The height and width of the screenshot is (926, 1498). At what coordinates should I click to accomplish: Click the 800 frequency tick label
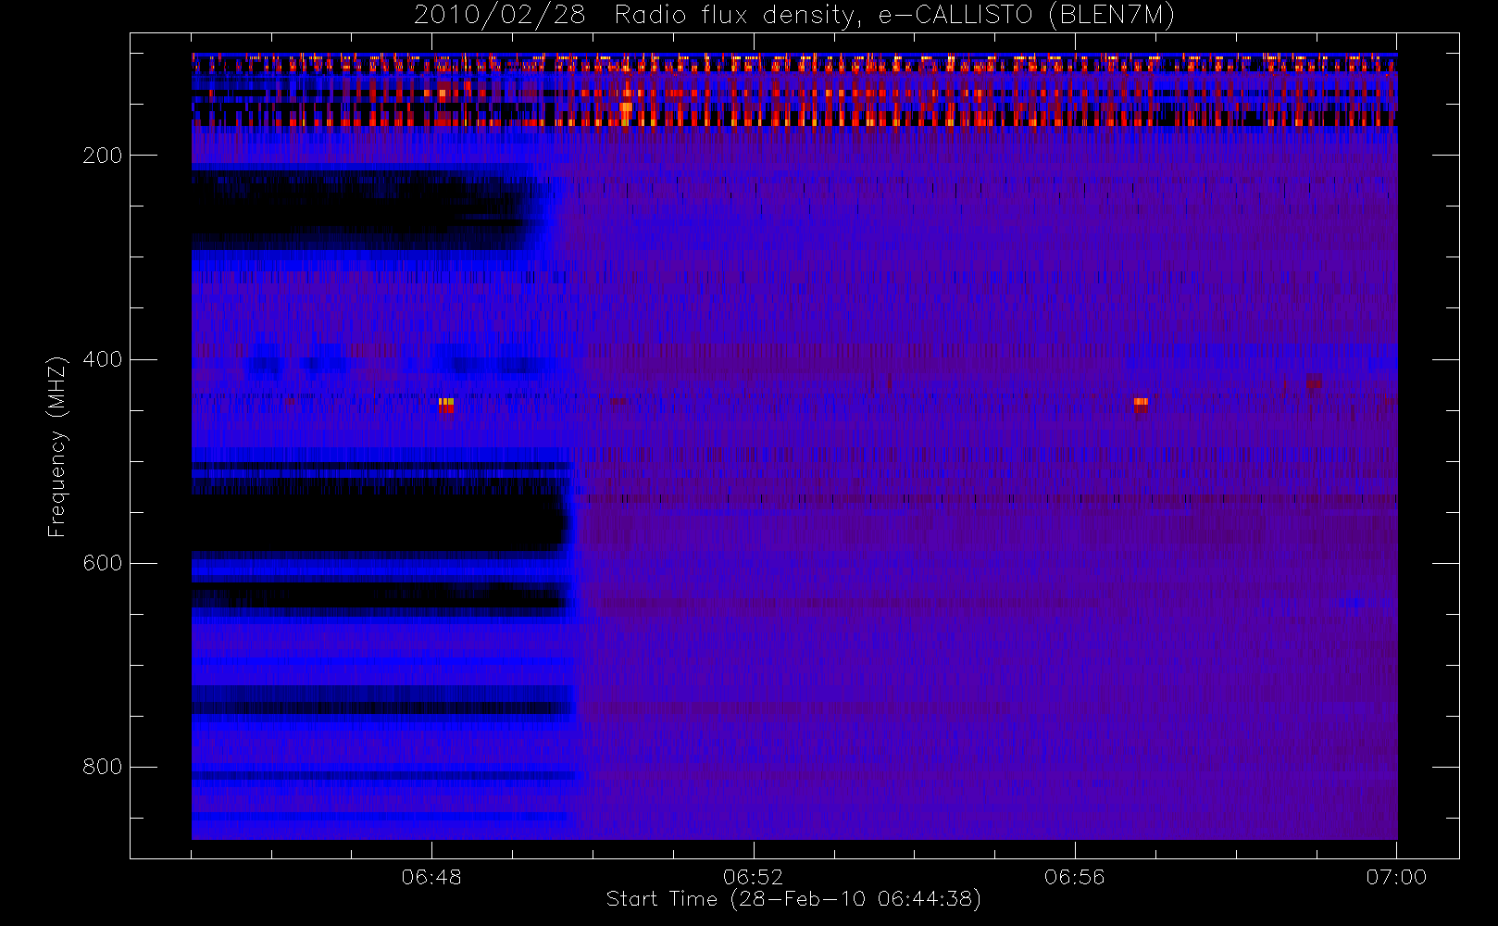[102, 767]
